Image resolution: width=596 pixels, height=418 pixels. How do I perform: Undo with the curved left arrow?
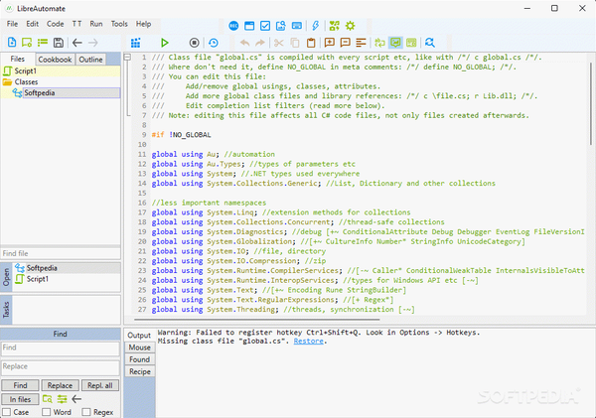pyautogui.click(x=244, y=43)
